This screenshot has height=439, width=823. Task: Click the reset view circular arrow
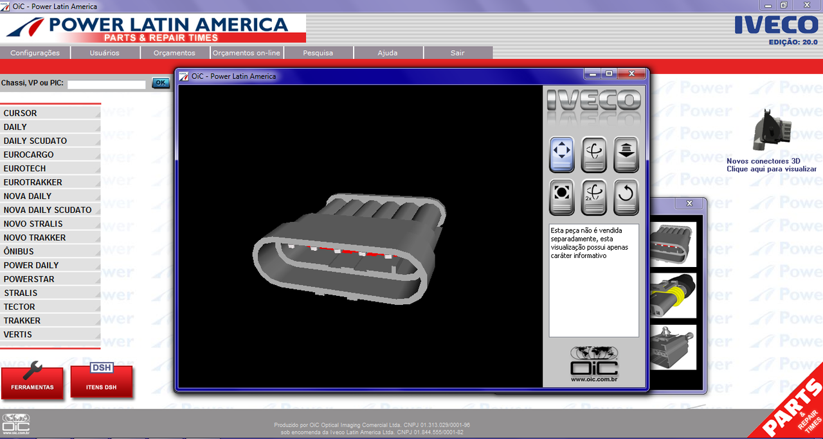point(626,197)
